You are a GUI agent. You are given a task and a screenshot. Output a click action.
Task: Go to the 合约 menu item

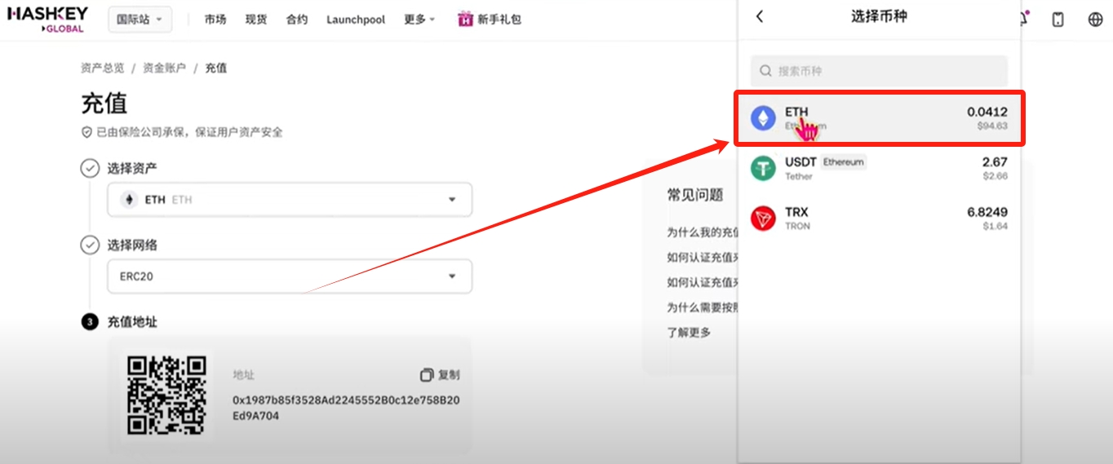(x=297, y=20)
